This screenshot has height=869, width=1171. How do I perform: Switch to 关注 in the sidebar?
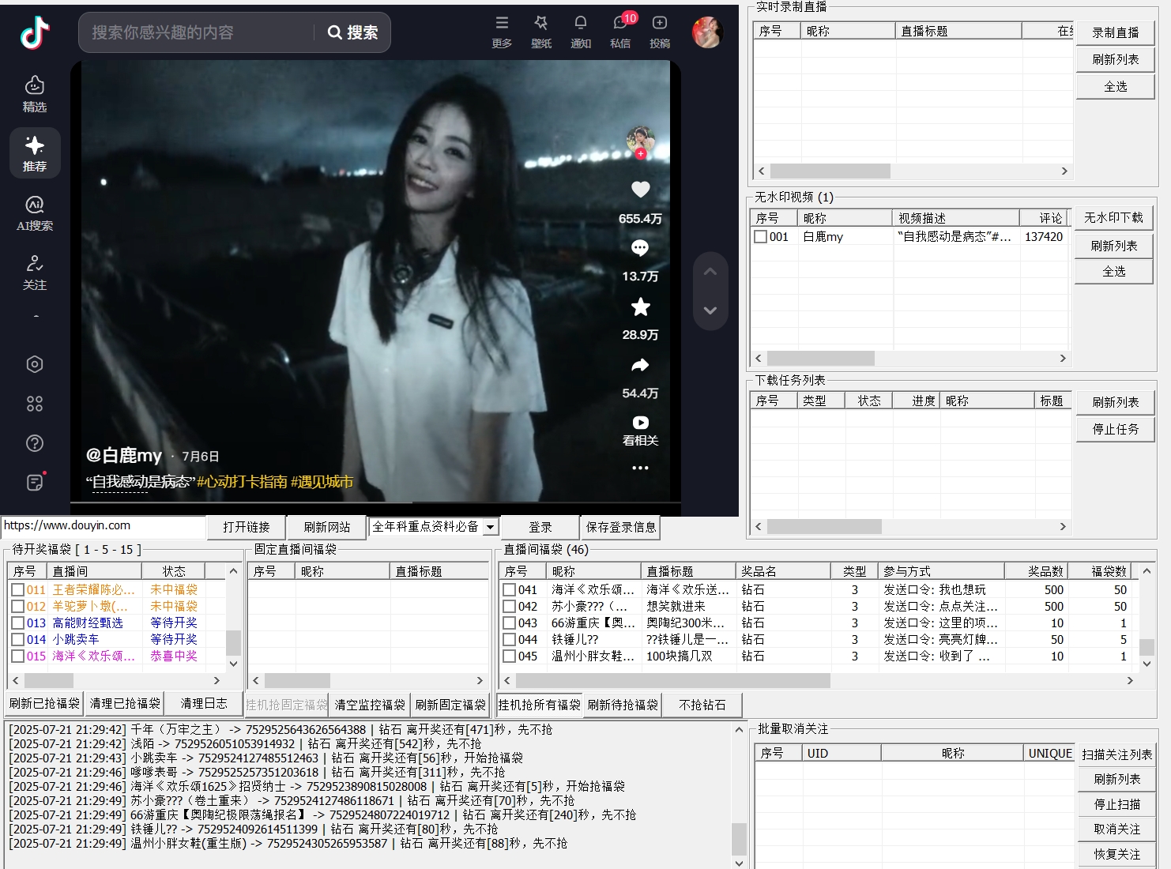click(35, 273)
